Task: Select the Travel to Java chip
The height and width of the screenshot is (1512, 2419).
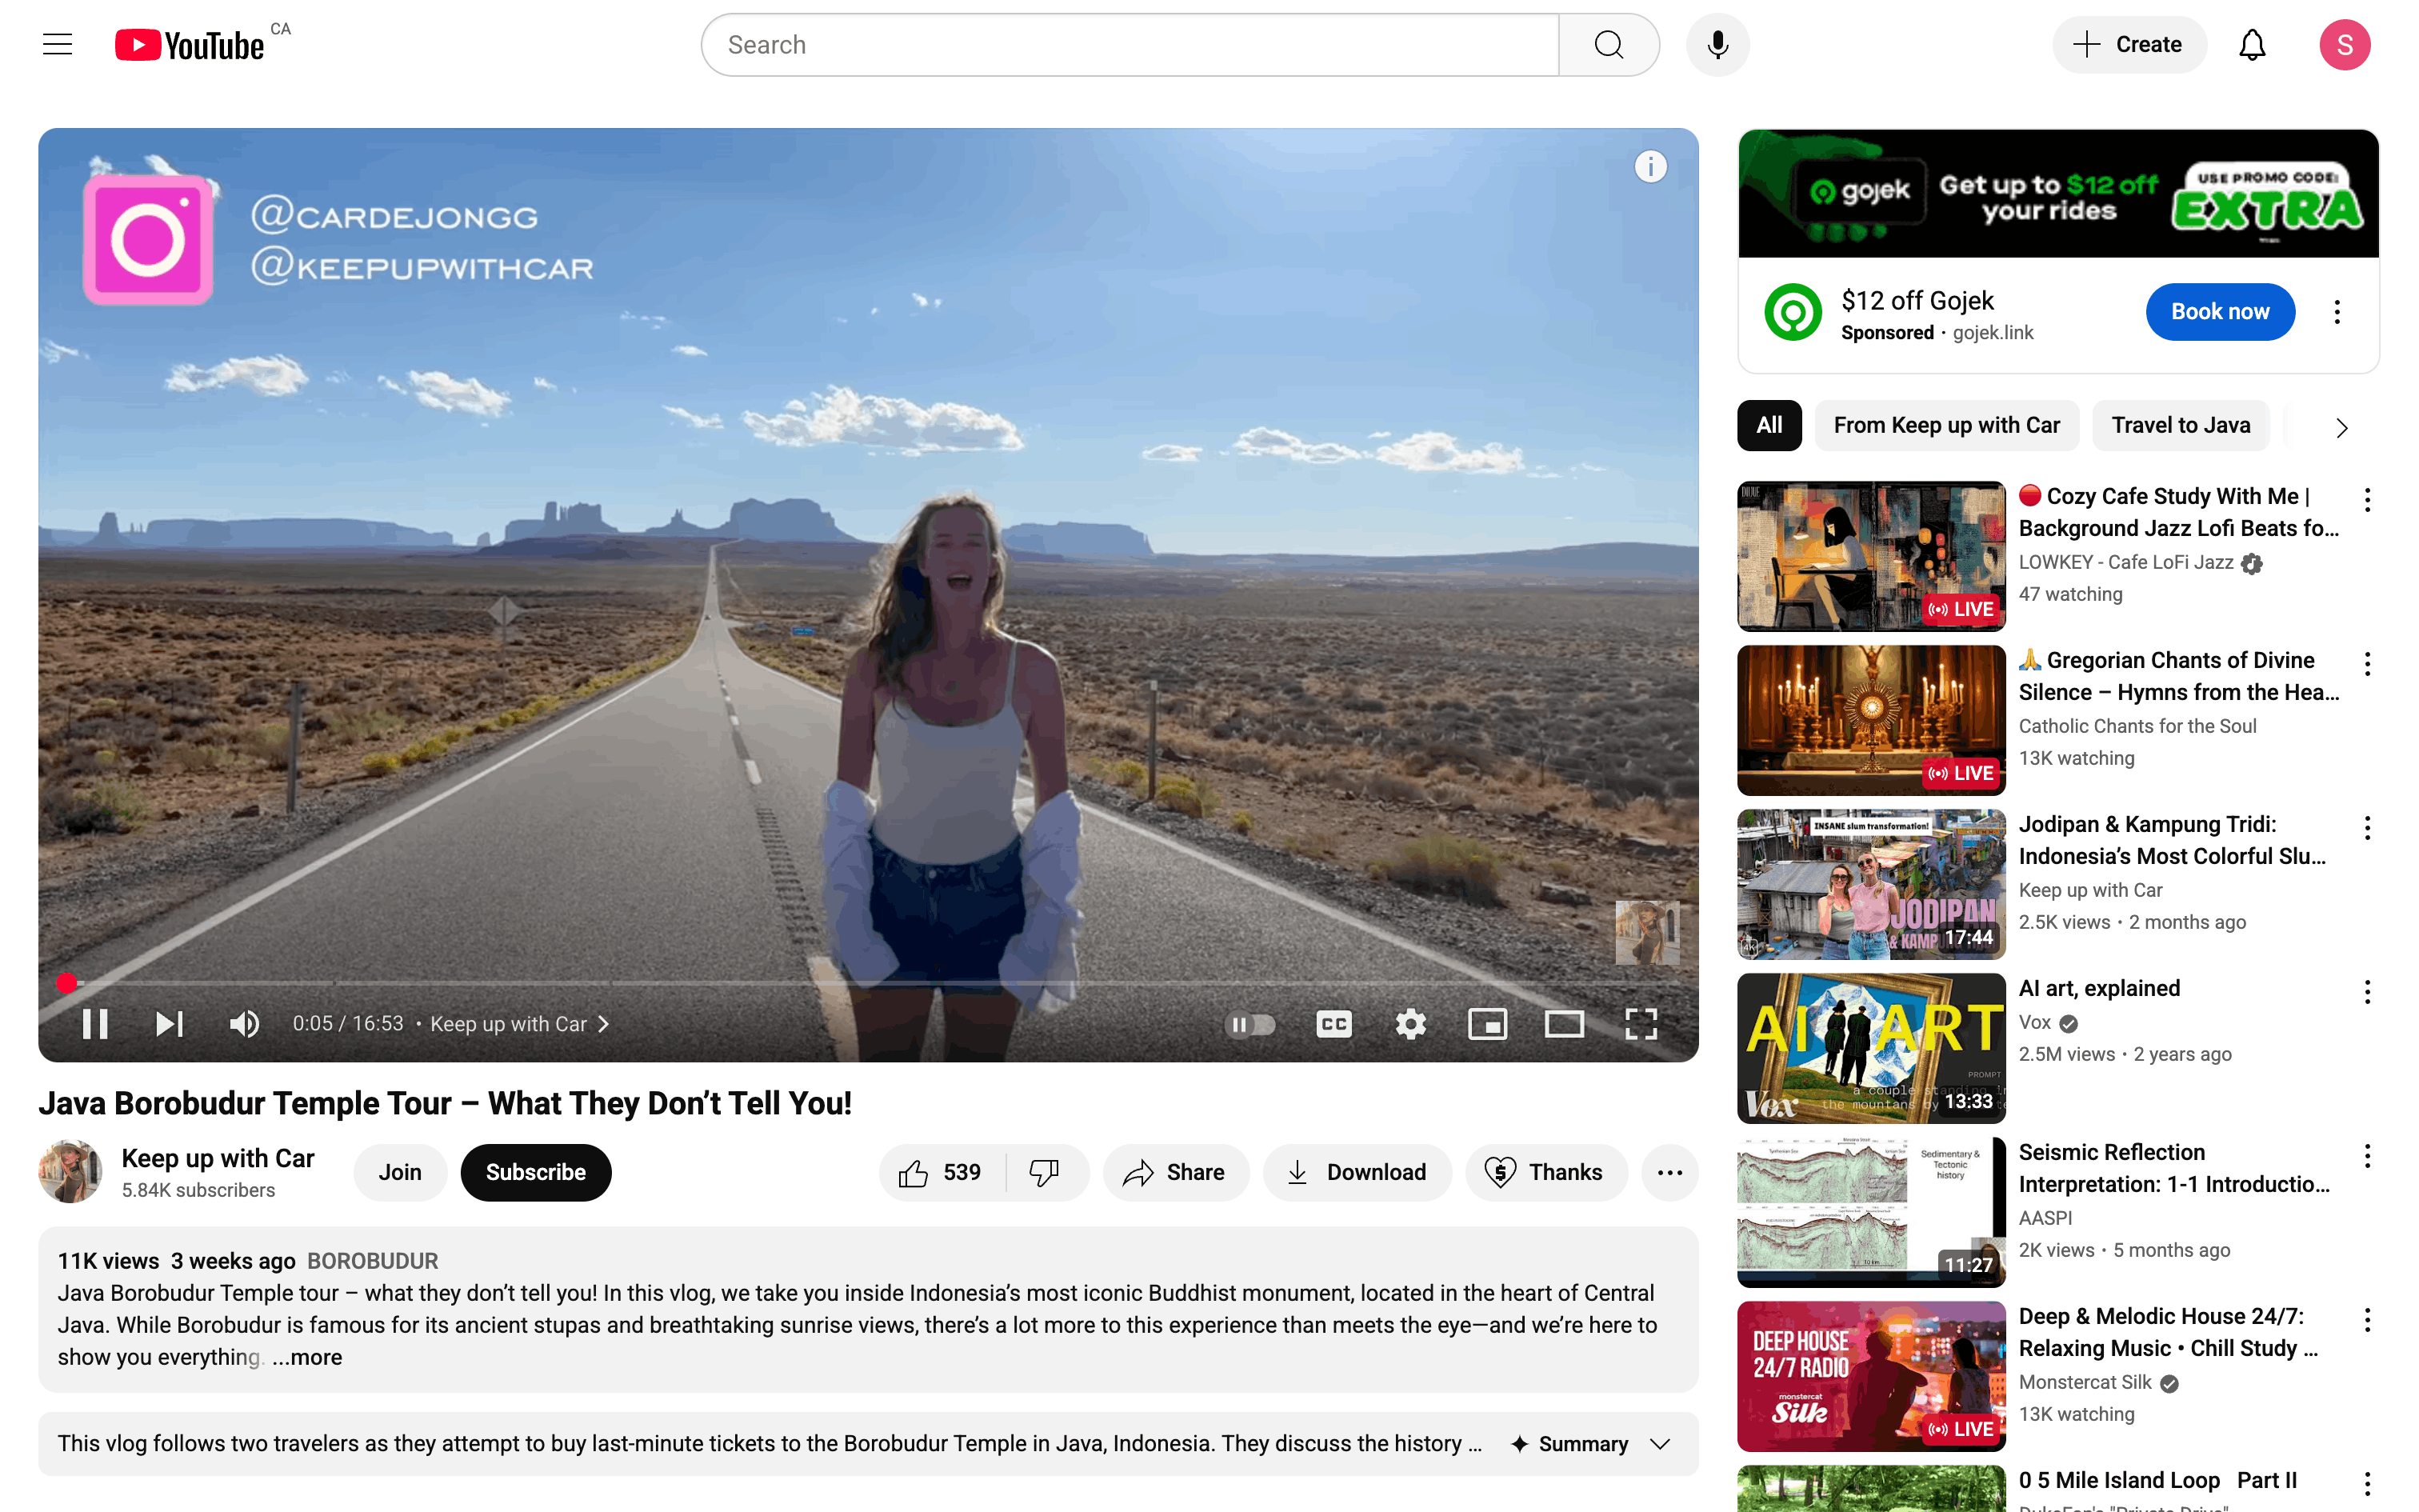Action: pyautogui.click(x=2180, y=425)
